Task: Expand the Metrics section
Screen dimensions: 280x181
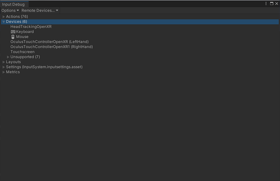Action: click(x=4, y=72)
